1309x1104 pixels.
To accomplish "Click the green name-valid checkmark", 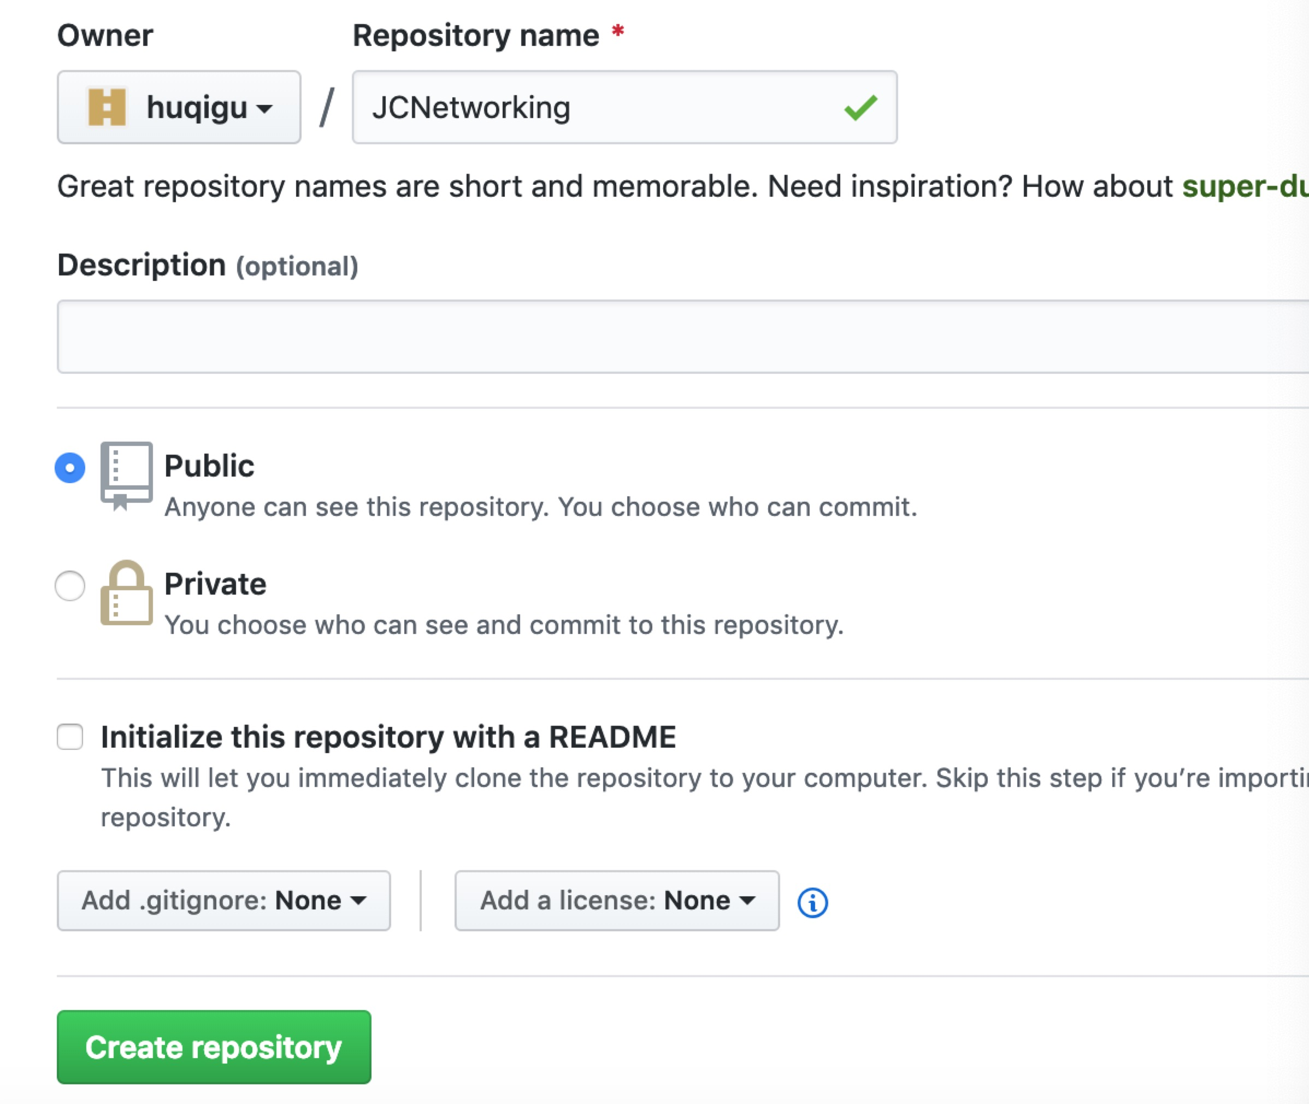I will (x=861, y=107).
